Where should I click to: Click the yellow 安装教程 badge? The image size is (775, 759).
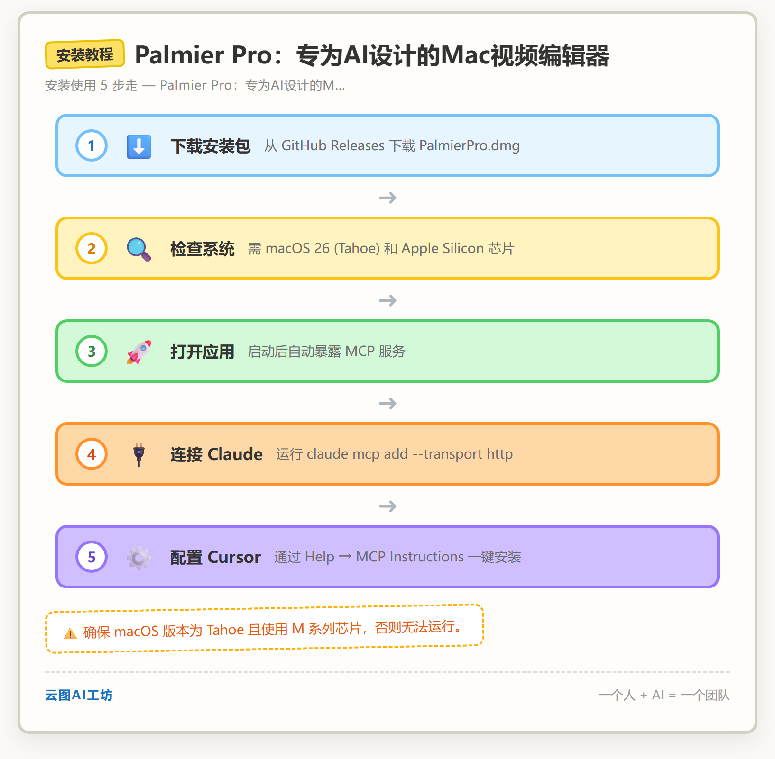point(85,54)
